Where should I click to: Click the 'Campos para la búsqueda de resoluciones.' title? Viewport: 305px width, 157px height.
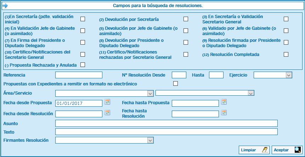pyautogui.click(x=158, y=6)
